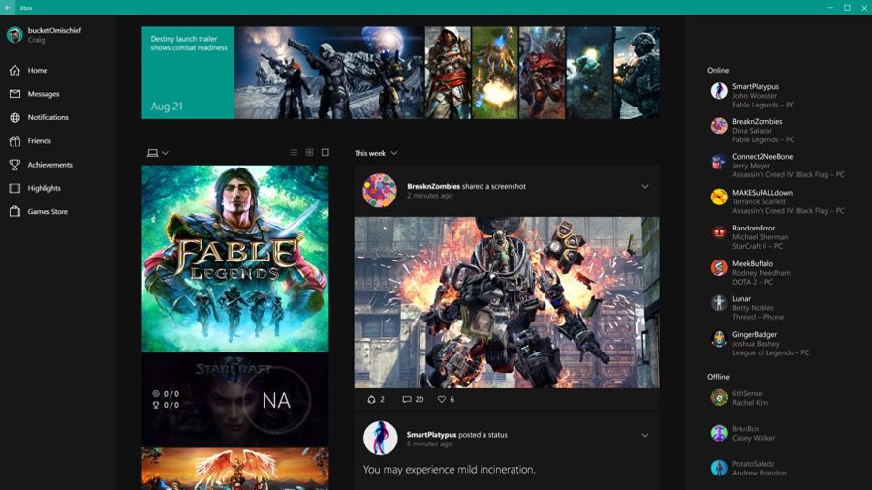The image size is (872, 490).
Task: Open shared Titanfall screenshot image
Action: (x=507, y=302)
